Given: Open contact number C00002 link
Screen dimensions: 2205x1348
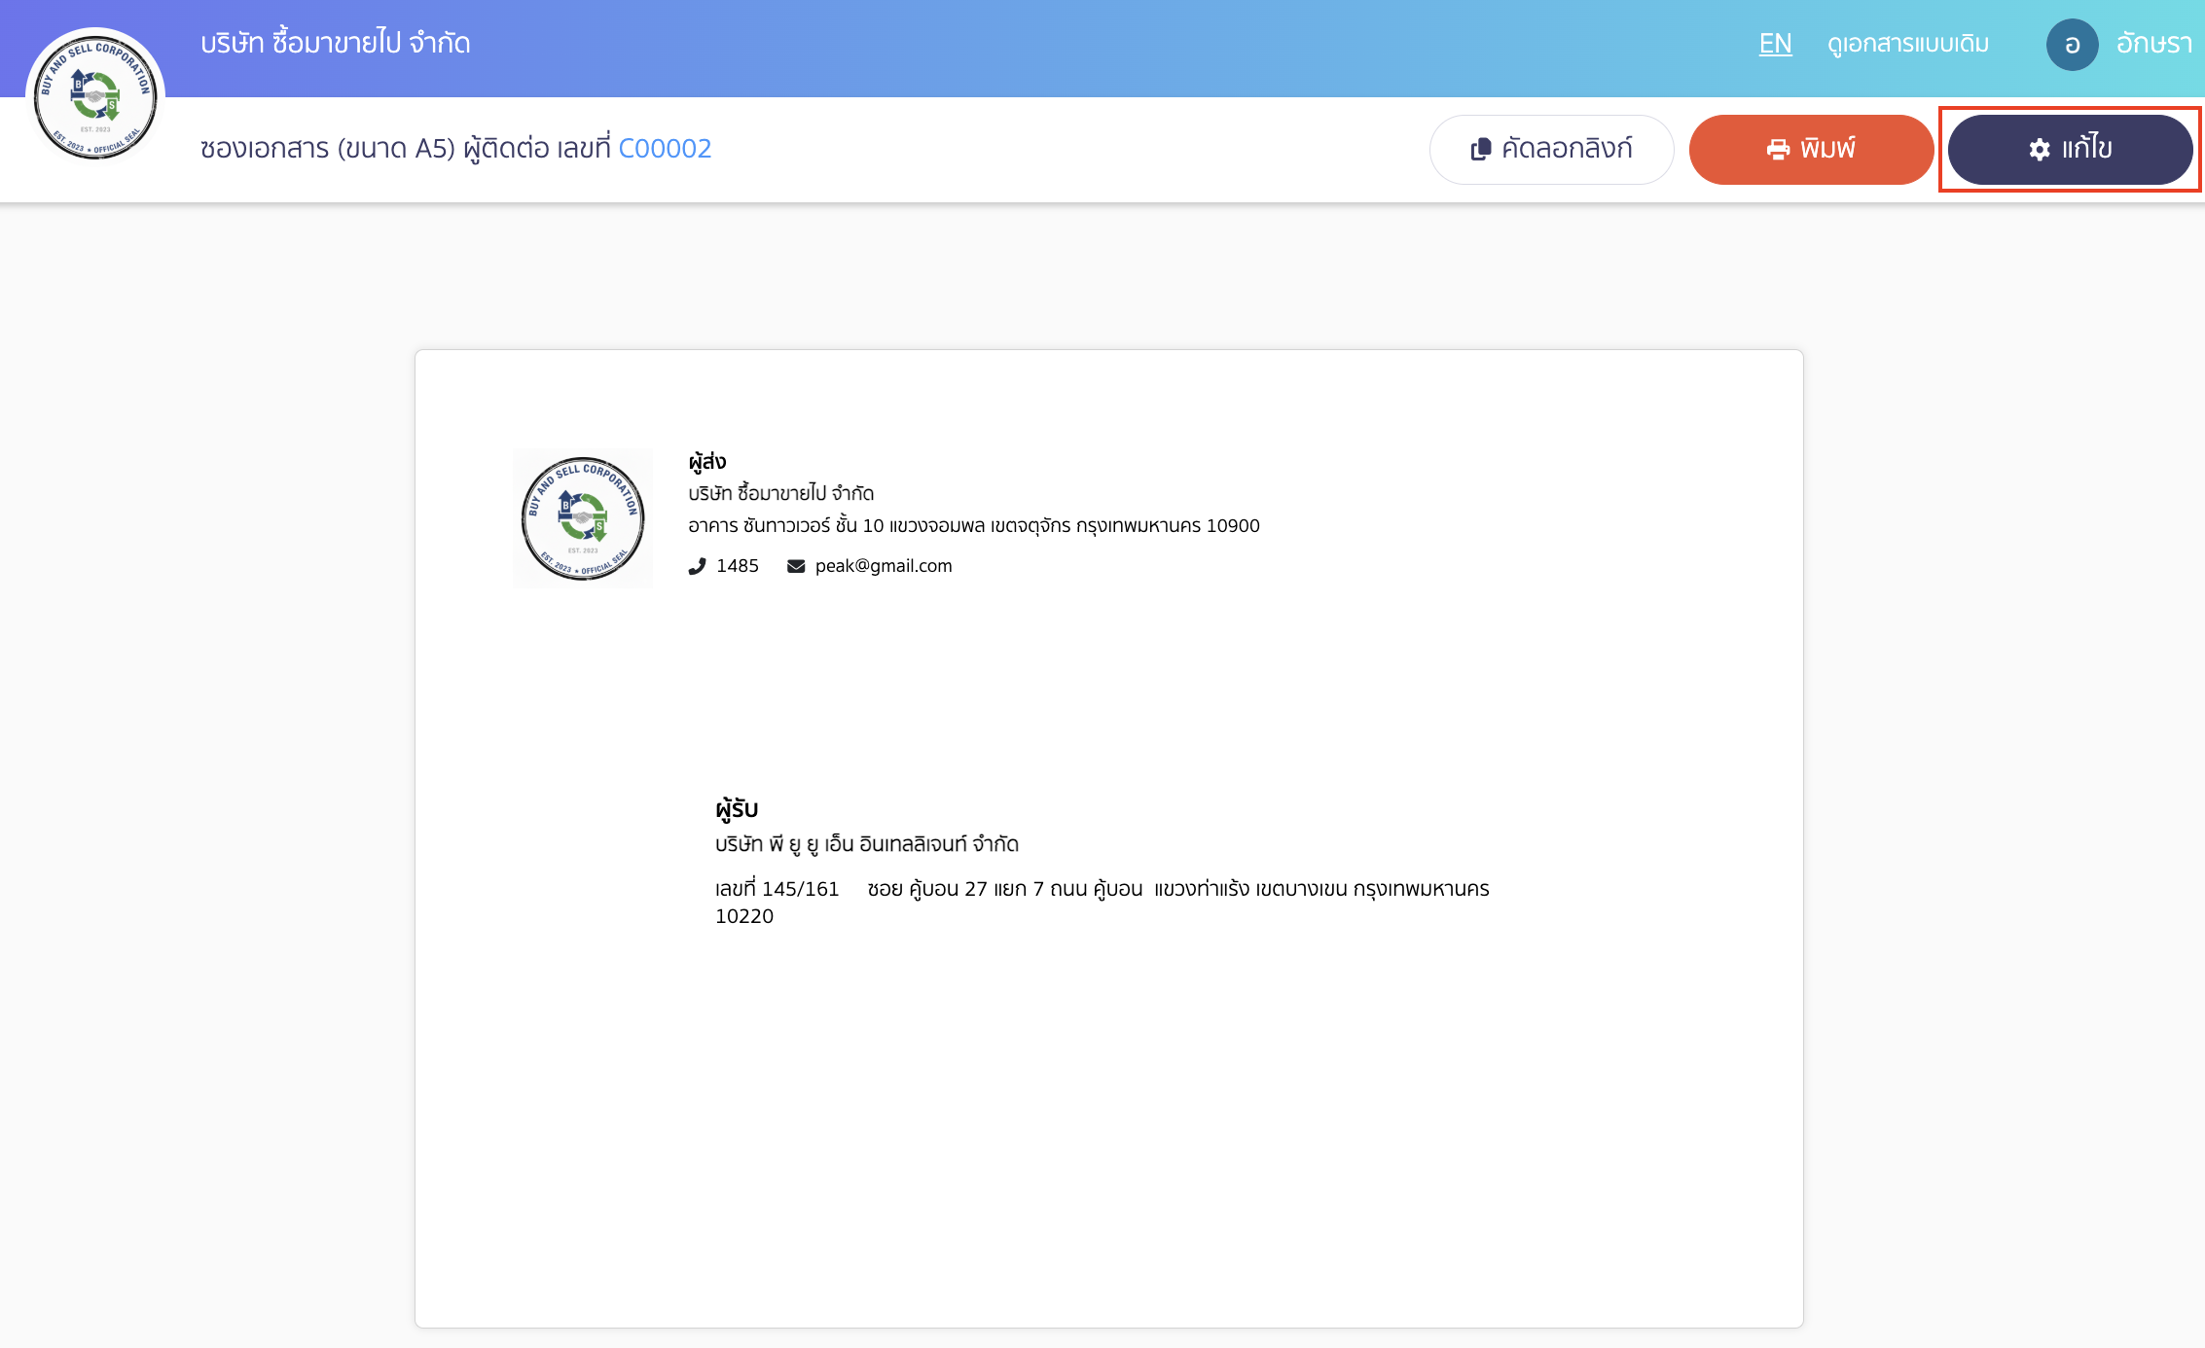Looking at the screenshot, I should pos(665,148).
